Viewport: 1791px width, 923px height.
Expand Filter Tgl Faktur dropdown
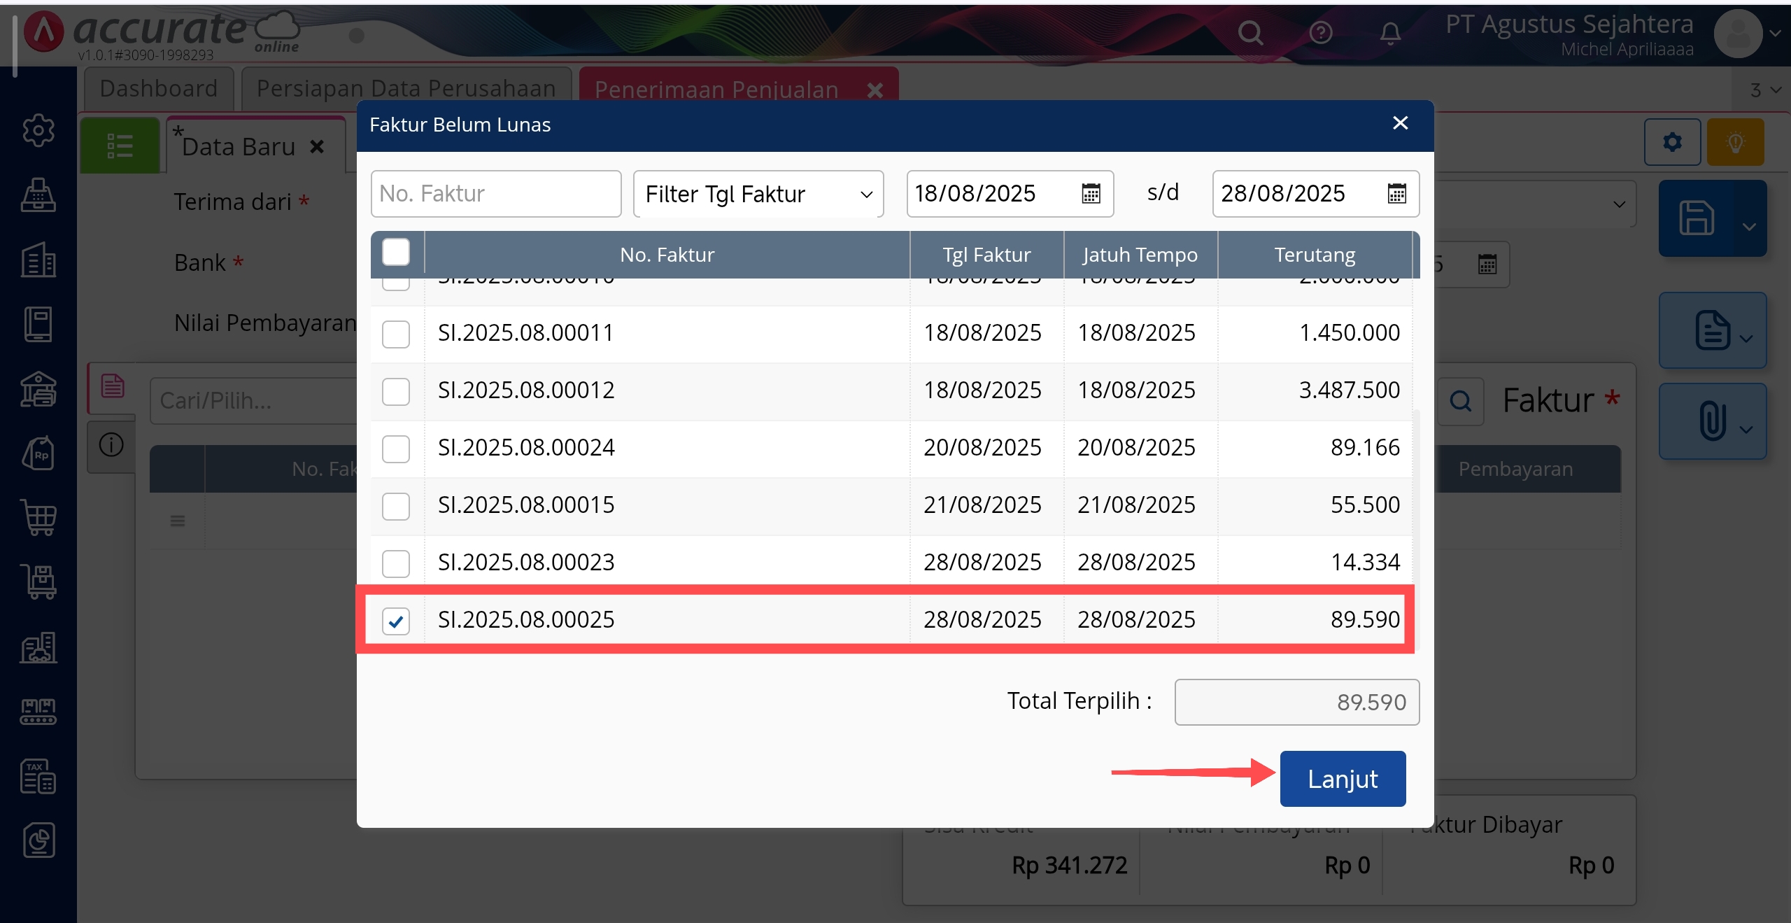758,194
